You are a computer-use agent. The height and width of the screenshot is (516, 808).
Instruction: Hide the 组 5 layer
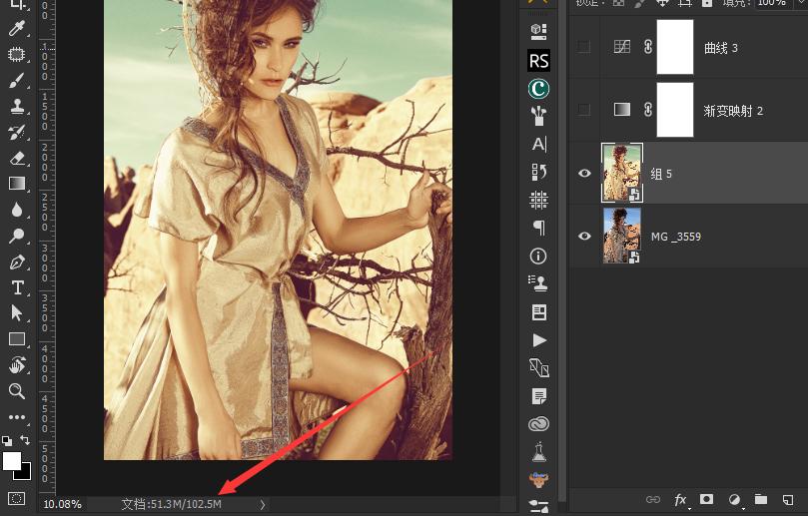coord(585,173)
